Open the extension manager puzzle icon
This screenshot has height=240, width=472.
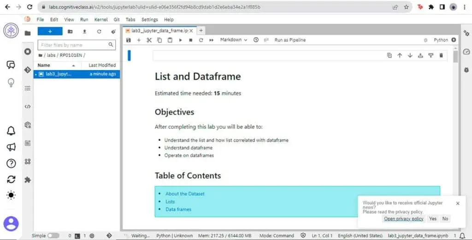28,180
